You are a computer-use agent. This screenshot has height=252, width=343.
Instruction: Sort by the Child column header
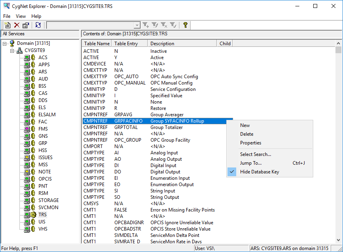click(225, 44)
